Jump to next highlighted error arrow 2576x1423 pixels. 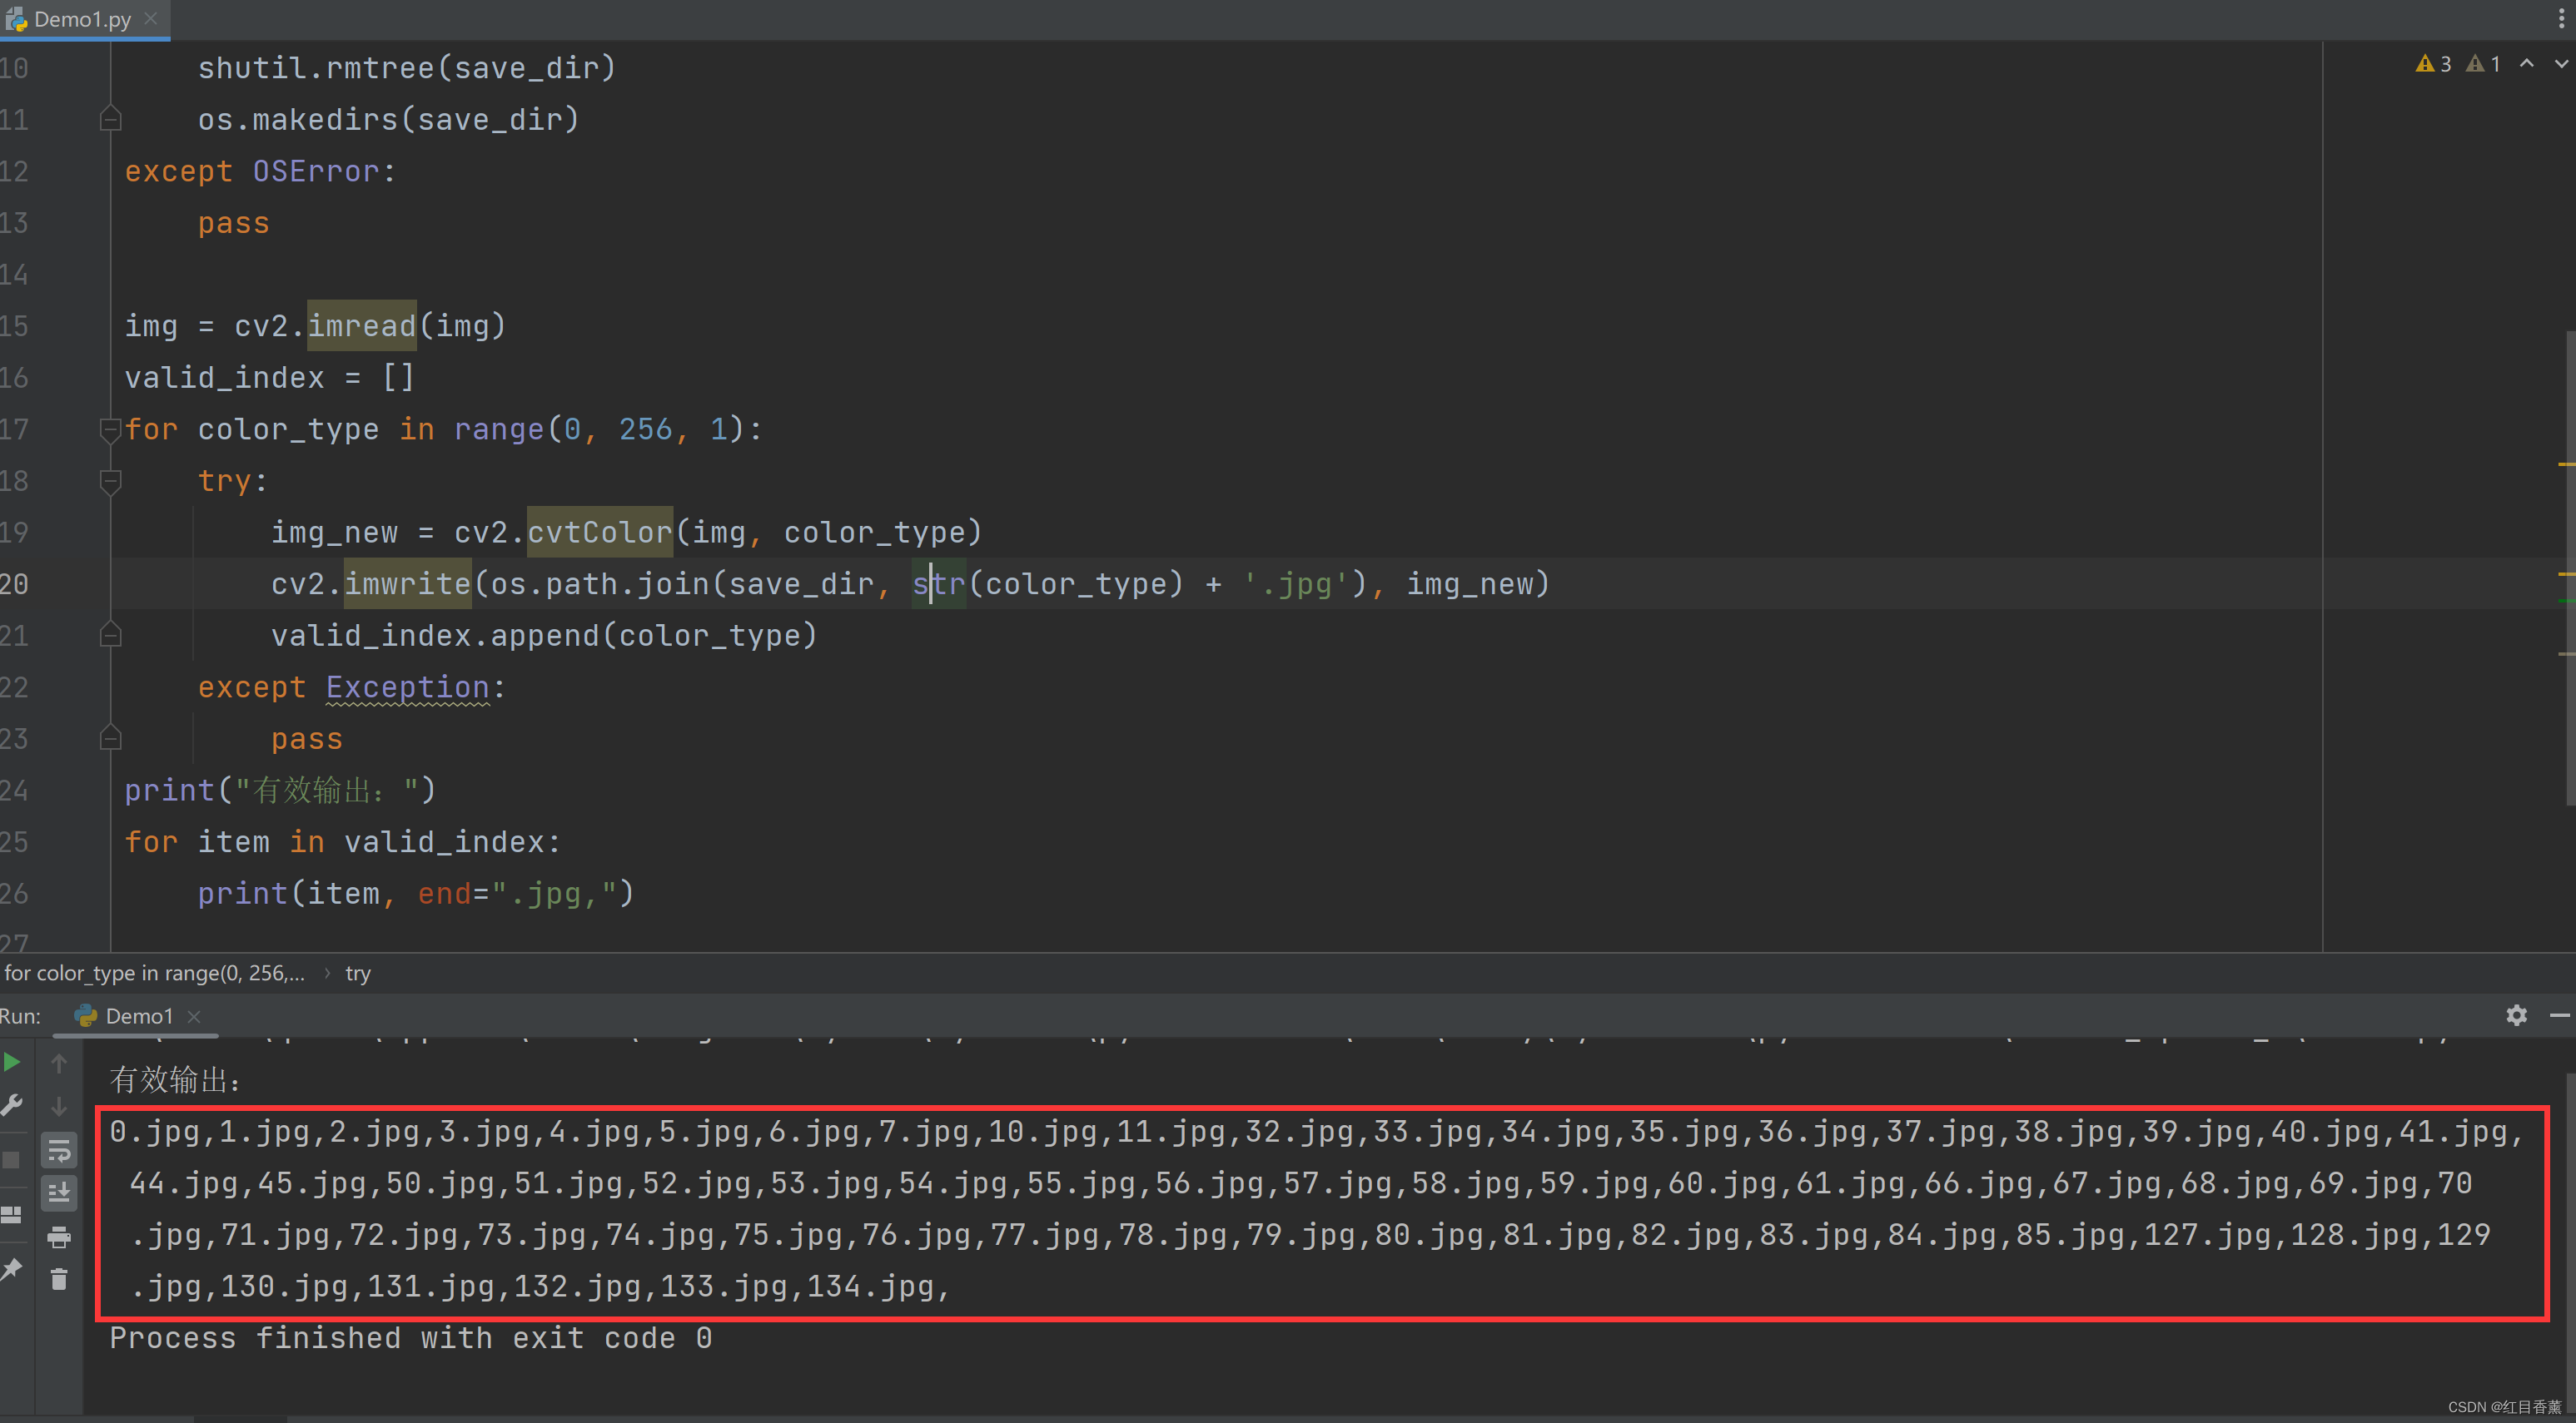(2560, 64)
